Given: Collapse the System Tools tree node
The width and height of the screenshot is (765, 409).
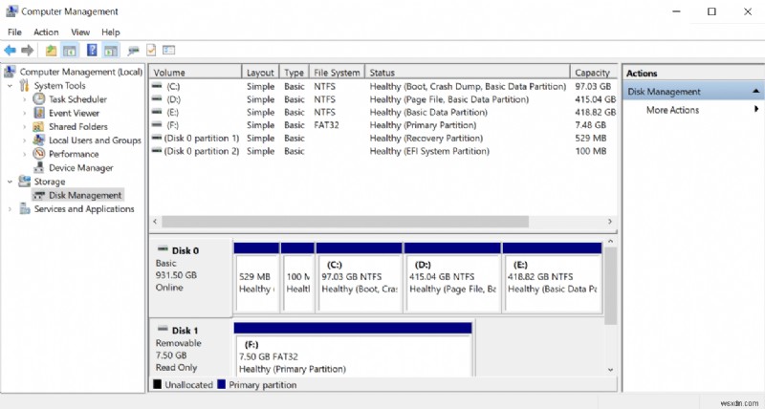Looking at the screenshot, I should [10, 86].
